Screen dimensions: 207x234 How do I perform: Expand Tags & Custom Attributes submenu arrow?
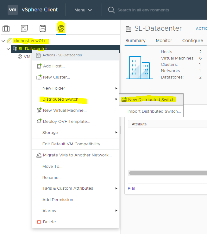[x=116, y=188]
